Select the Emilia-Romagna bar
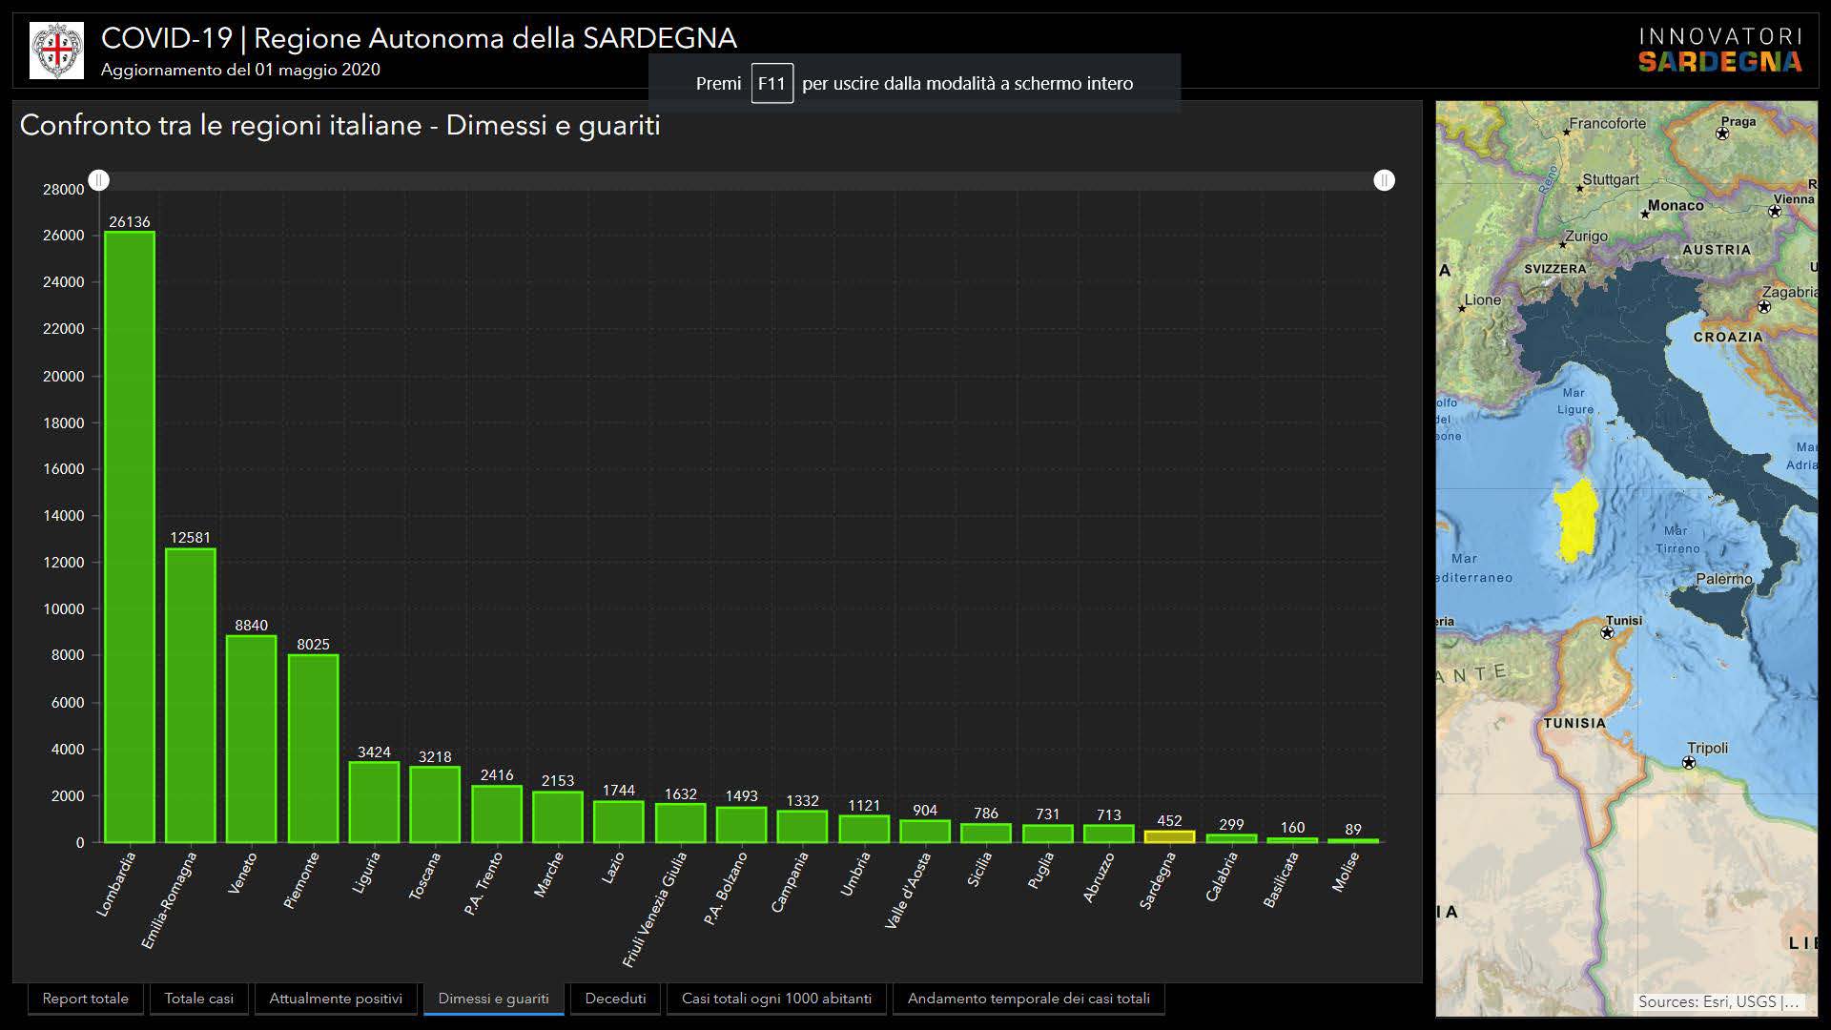The height and width of the screenshot is (1030, 1831). tap(191, 695)
